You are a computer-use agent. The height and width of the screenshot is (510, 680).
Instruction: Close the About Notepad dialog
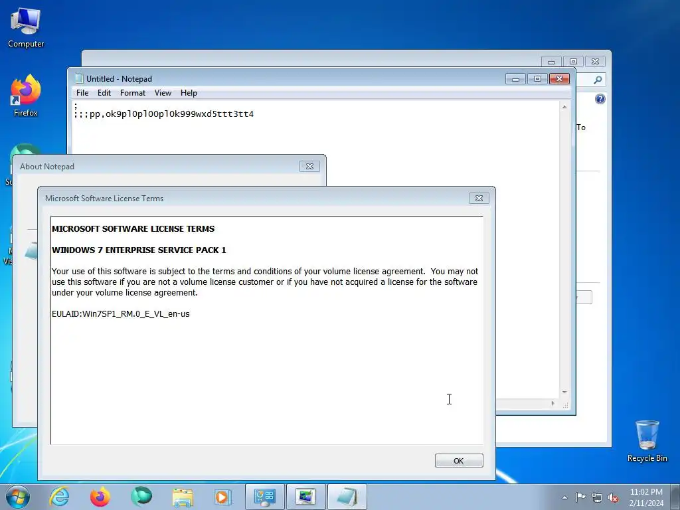(x=309, y=167)
